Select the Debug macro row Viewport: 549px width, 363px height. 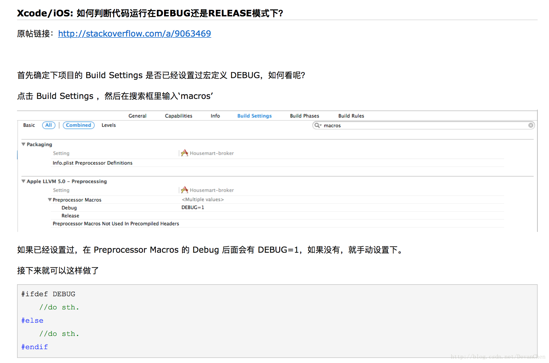pyautogui.click(x=278, y=208)
